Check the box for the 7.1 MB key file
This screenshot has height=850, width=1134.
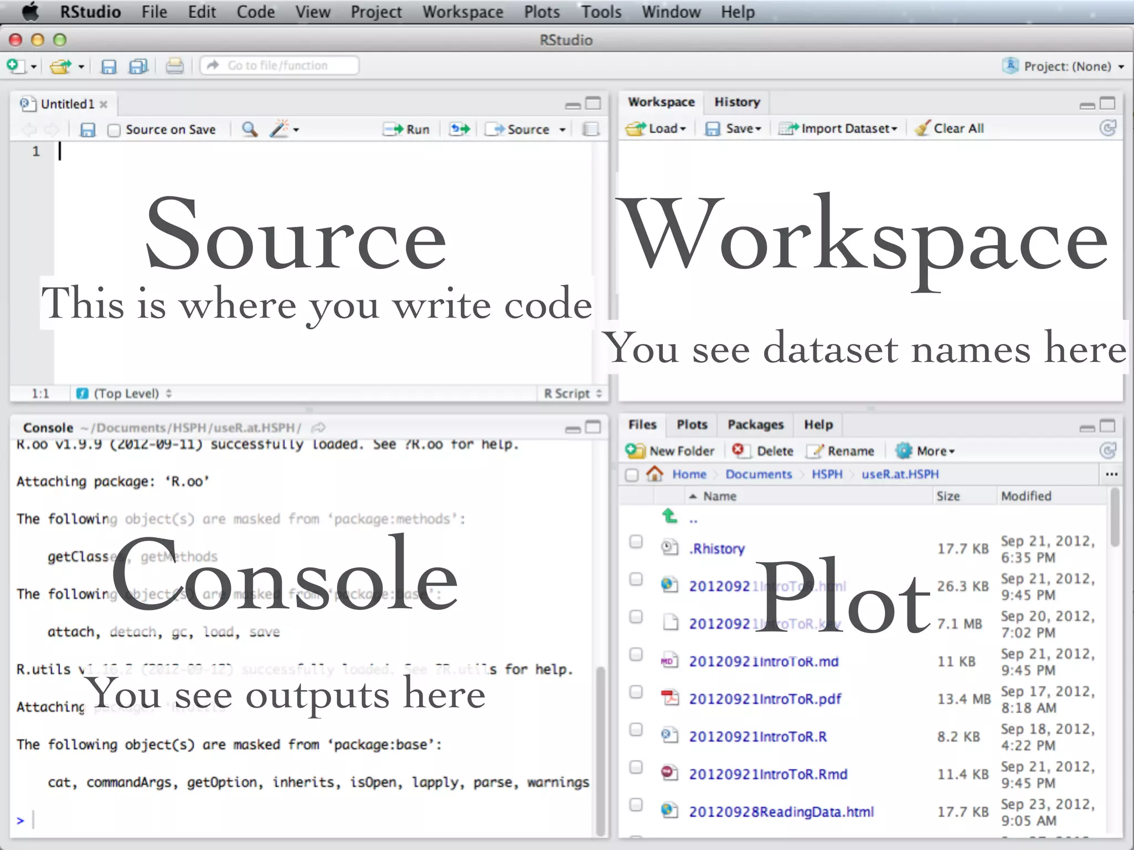[636, 616]
